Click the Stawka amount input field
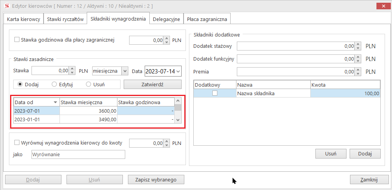Viewport: 392px width, 190px height. [x=50, y=71]
